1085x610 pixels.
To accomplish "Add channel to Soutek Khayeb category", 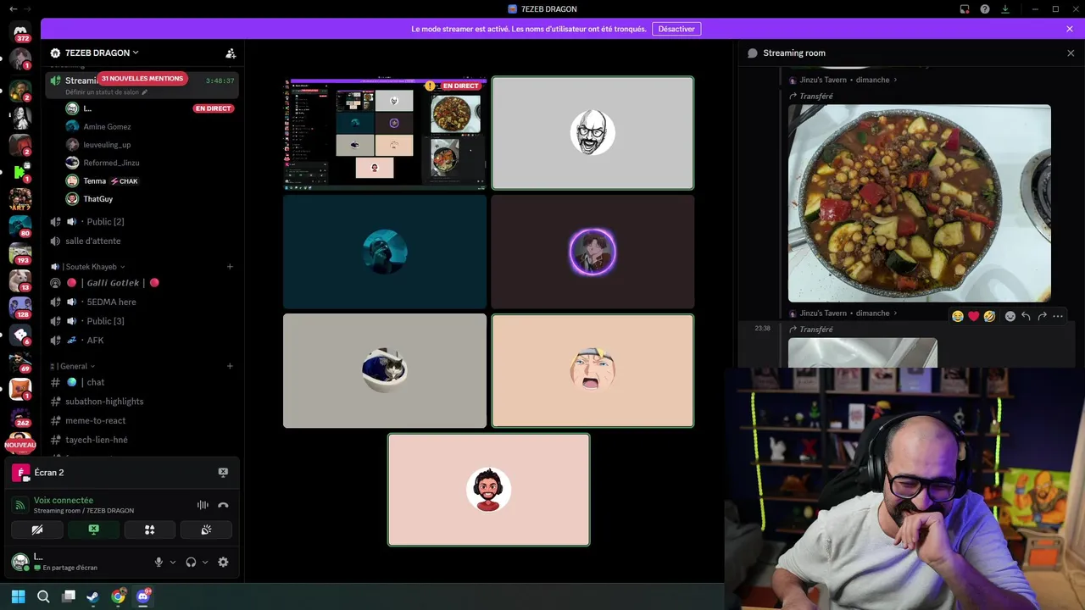I will pos(230,267).
